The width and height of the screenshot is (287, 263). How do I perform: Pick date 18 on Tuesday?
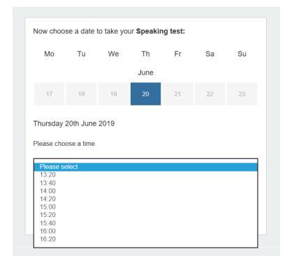coord(81,94)
